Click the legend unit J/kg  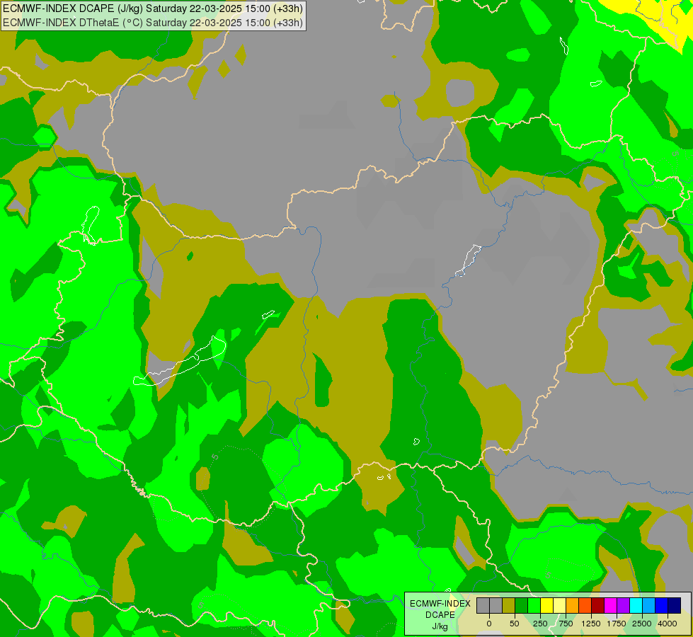coord(440,626)
